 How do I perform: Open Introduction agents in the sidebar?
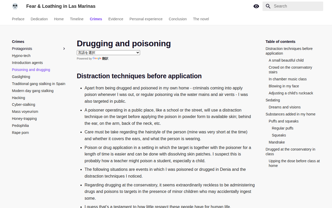point(27,63)
